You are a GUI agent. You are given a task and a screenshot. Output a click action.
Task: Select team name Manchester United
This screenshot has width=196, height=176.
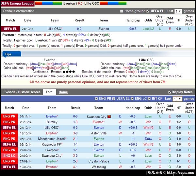click(x=51, y=139)
